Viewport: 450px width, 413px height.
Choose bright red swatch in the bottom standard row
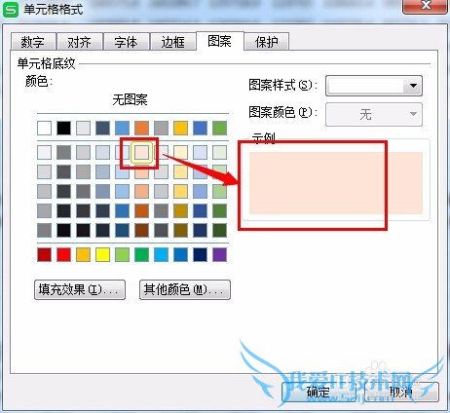coord(63,254)
